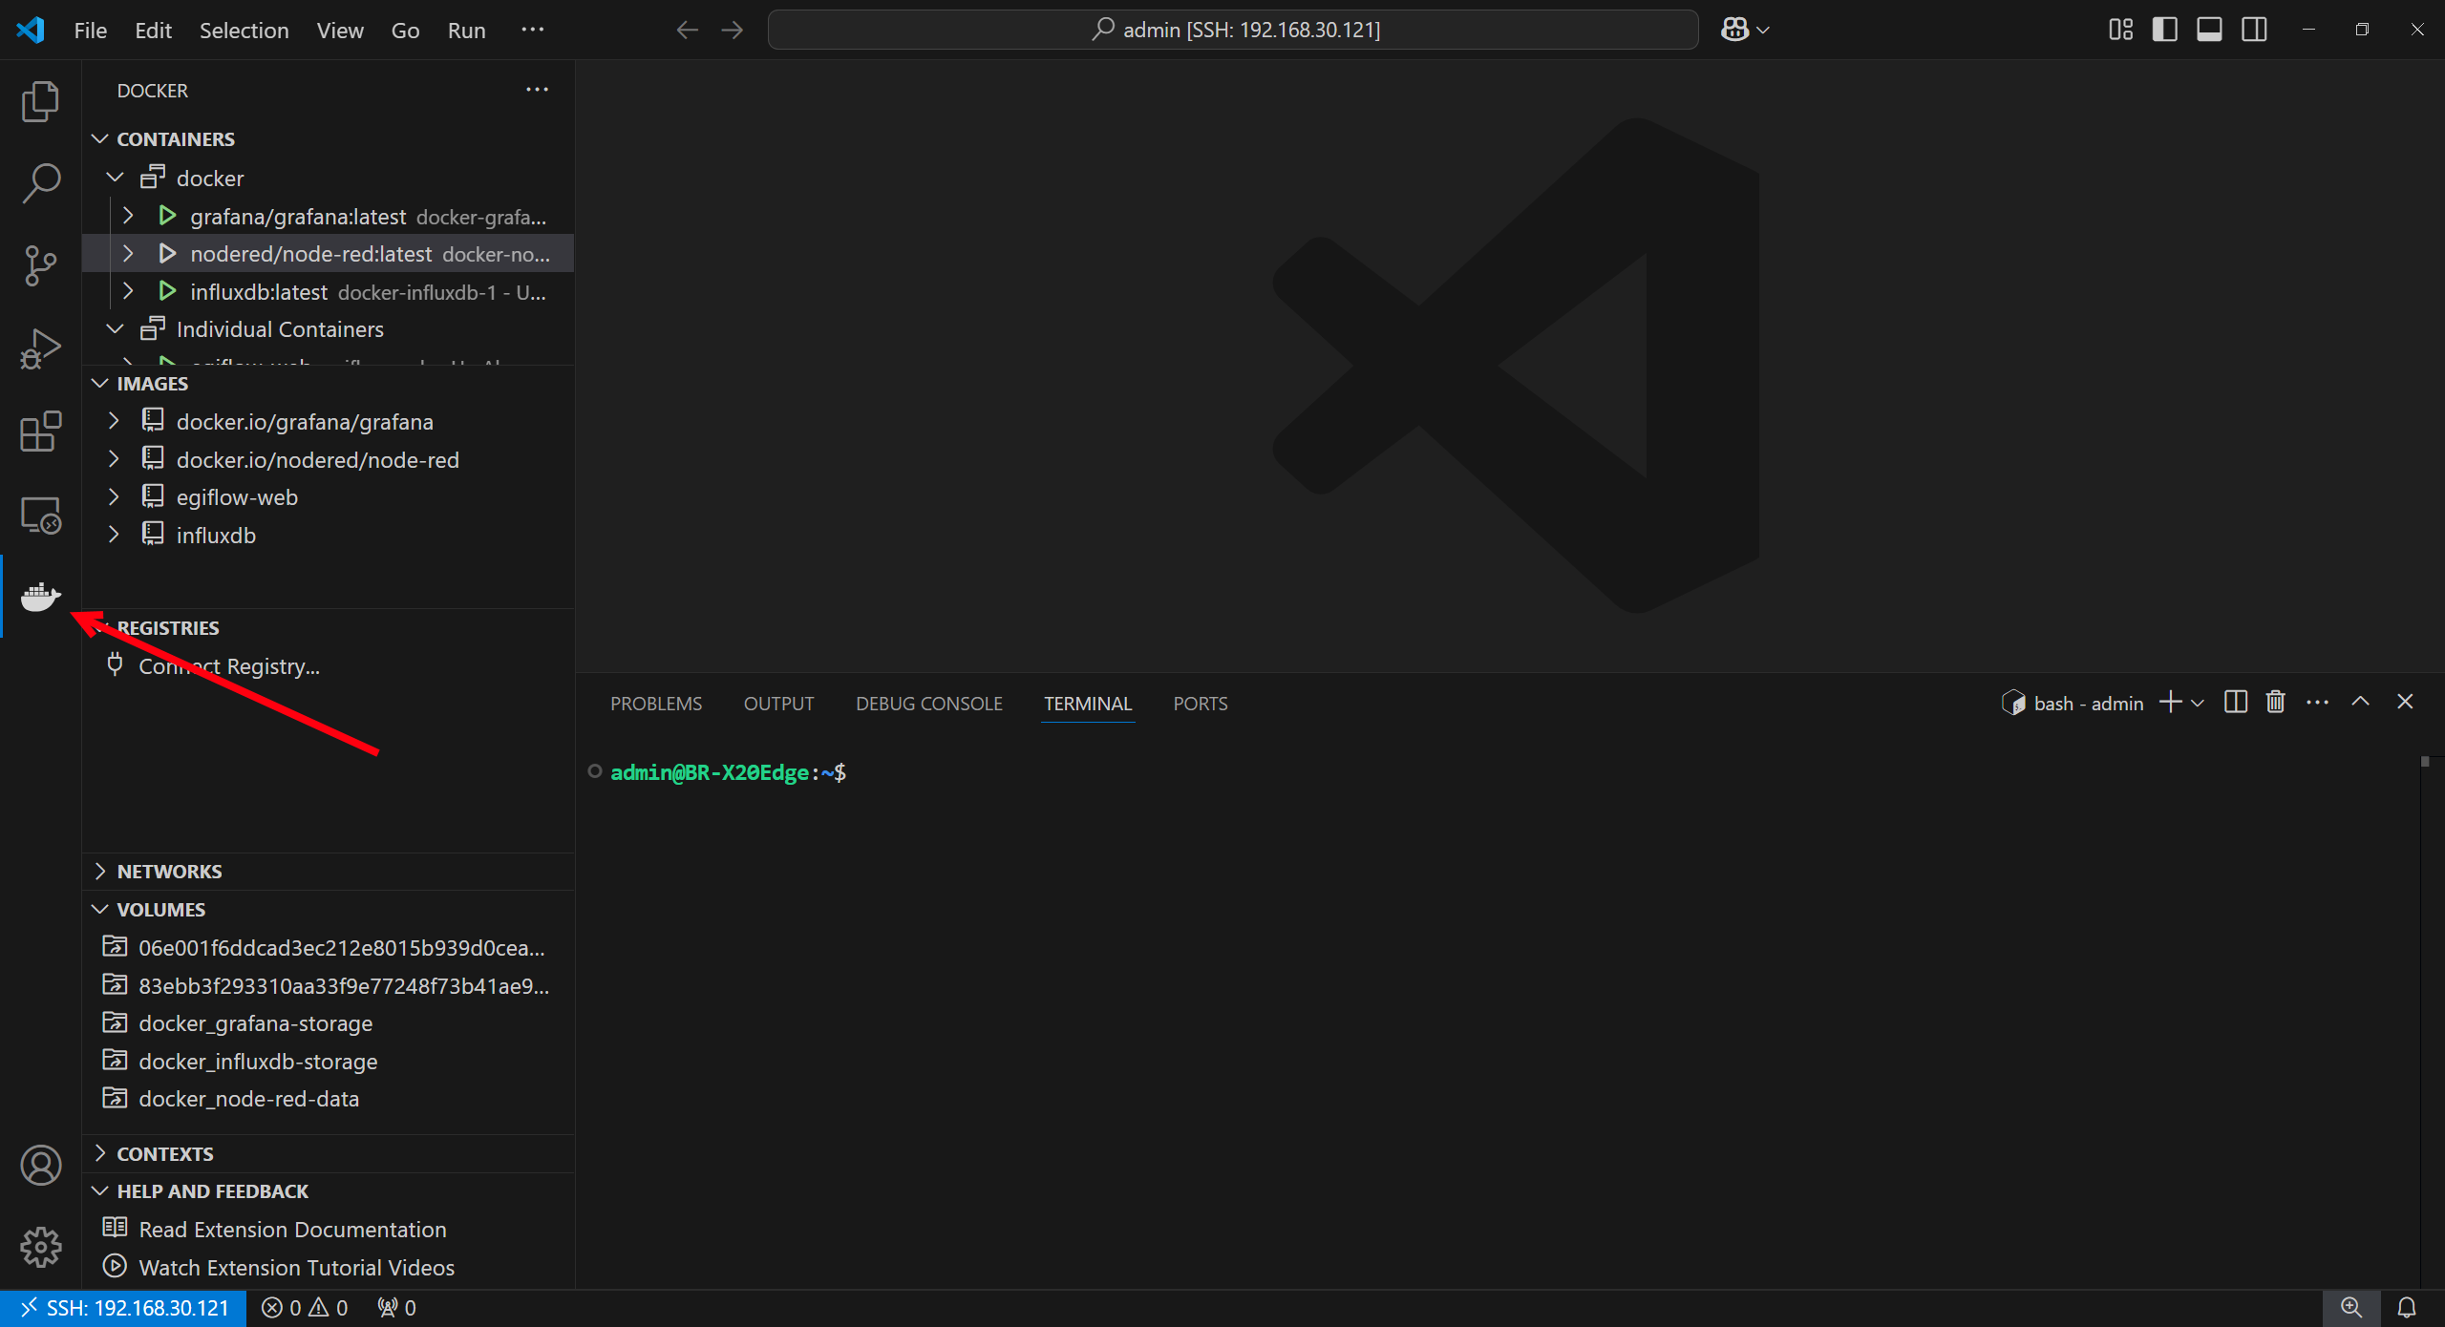The image size is (2445, 1327).
Task: Open the Remote Explorer icon
Action: tap(40, 516)
